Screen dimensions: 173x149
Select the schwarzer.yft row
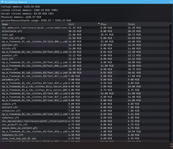[x=85, y=111]
